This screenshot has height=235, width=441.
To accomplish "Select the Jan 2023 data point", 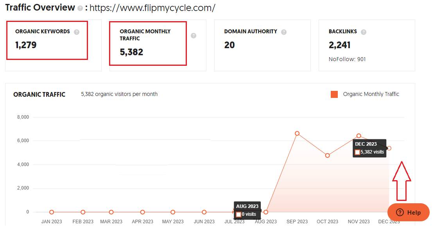I will tap(52, 212).
